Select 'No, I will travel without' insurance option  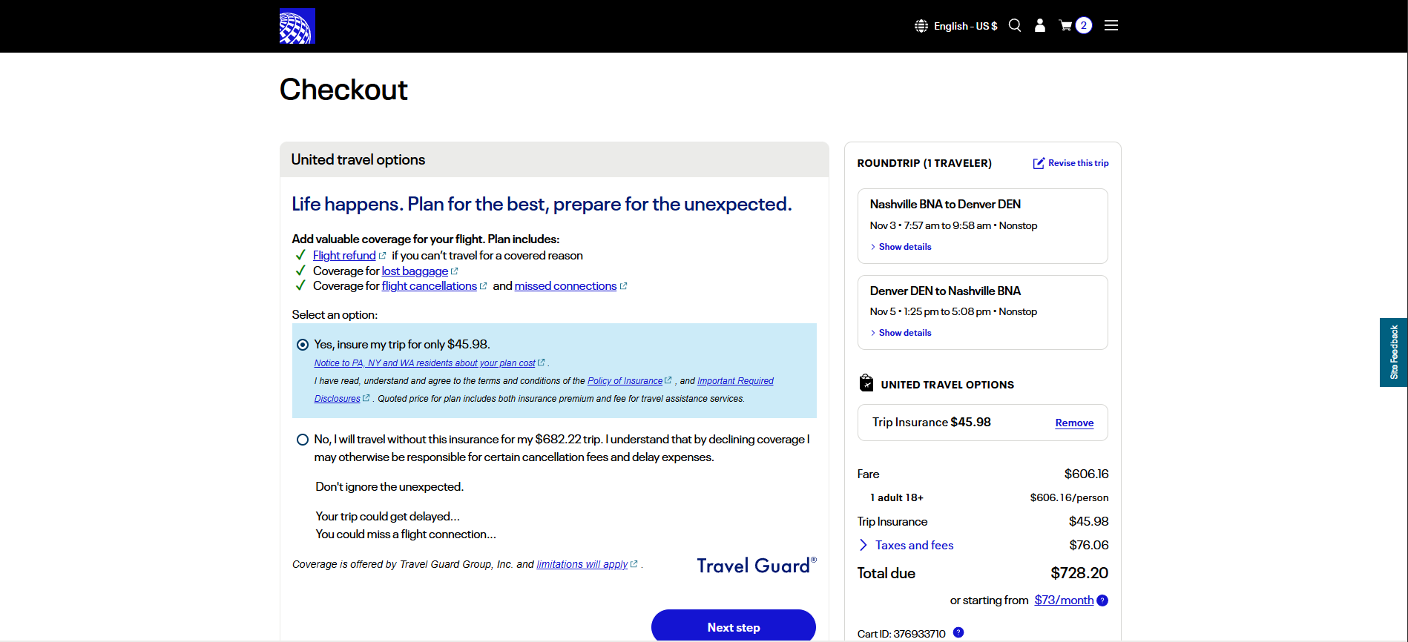[303, 440]
